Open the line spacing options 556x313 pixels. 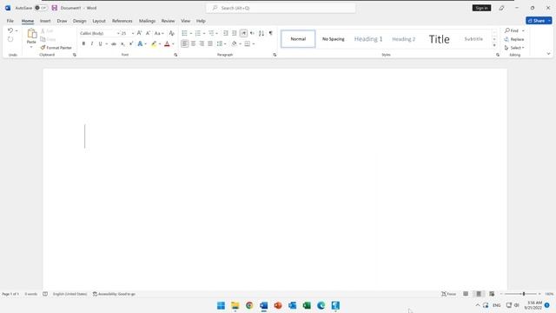click(221, 43)
